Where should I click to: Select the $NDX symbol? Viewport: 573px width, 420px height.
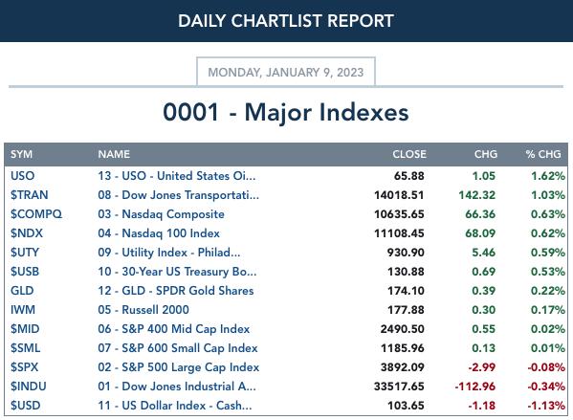tap(27, 233)
